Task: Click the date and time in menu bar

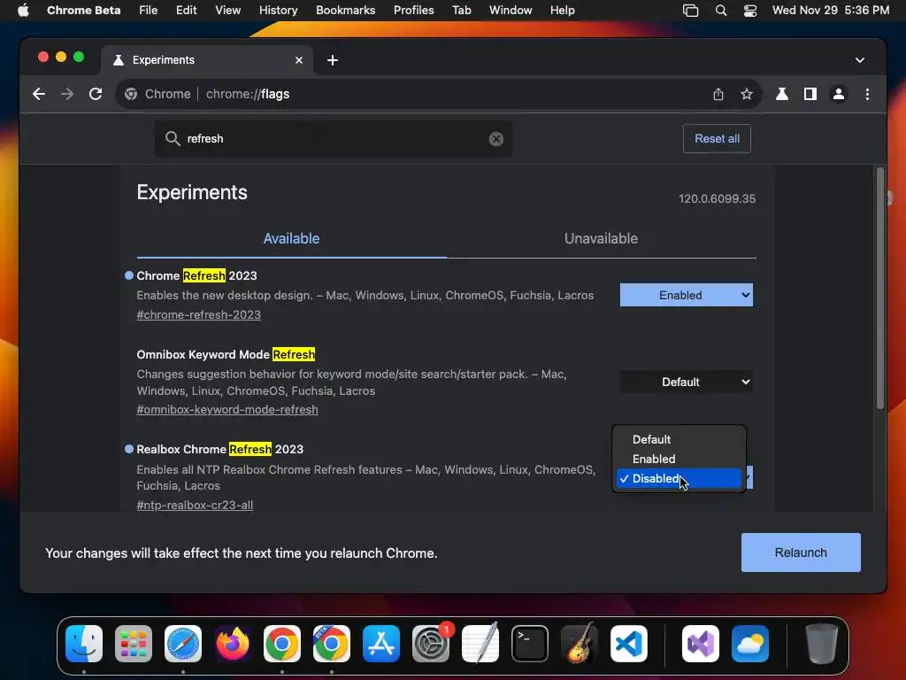Action: pyautogui.click(x=830, y=10)
